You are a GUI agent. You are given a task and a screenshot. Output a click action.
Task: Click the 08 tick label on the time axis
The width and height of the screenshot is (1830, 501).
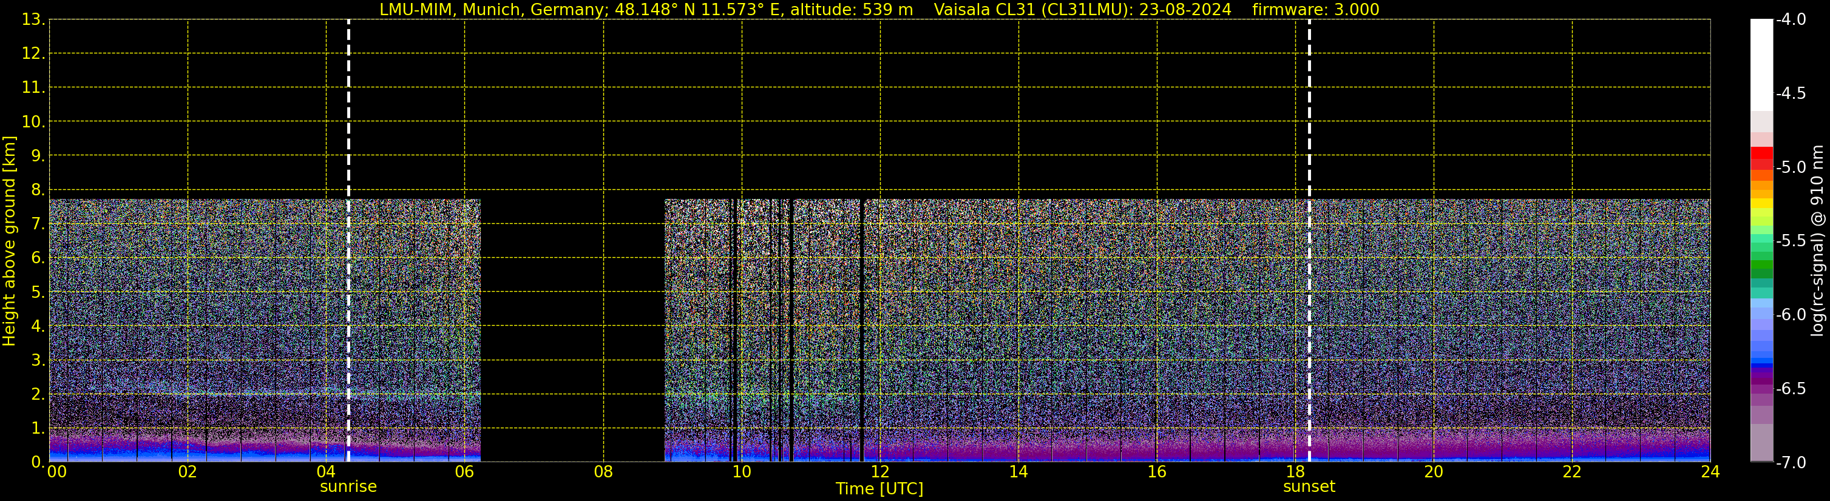tap(603, 472)
